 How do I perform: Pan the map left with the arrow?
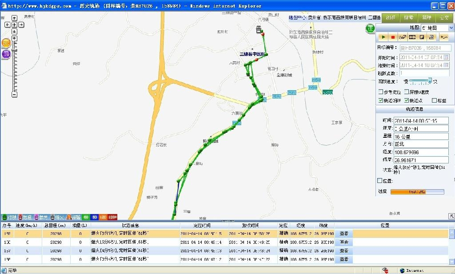coord(8,25)
